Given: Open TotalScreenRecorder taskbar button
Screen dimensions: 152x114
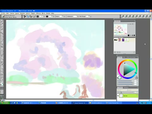Looking at the screenshot, I should pos(97,103).
